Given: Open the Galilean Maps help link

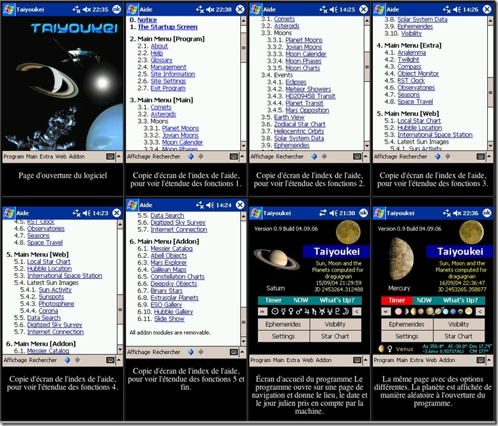Looking at the screenshot, I should click(168, 269).
